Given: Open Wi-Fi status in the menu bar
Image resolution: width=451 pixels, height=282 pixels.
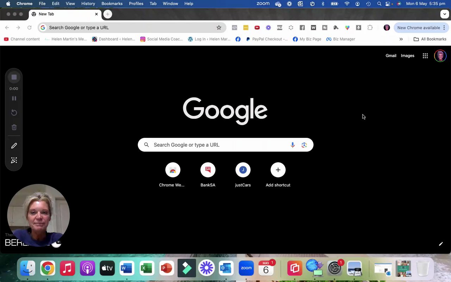Looking at the screenshot, I should pyautogui.click(x=347, y=4).
